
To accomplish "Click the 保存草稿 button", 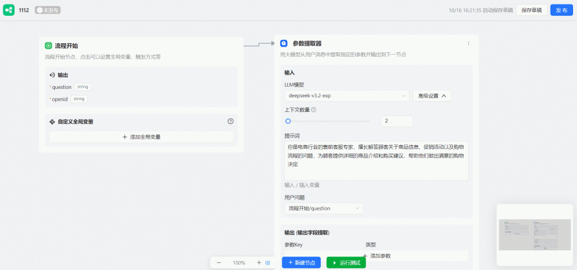I will pos(531,10).
